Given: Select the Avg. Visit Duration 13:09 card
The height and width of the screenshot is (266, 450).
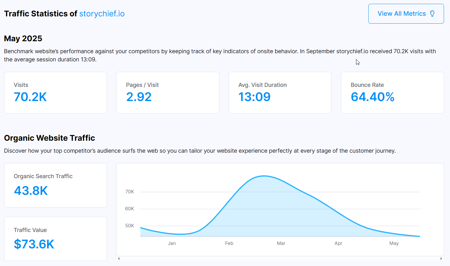Looking at the screenshot, I should 280,93.
